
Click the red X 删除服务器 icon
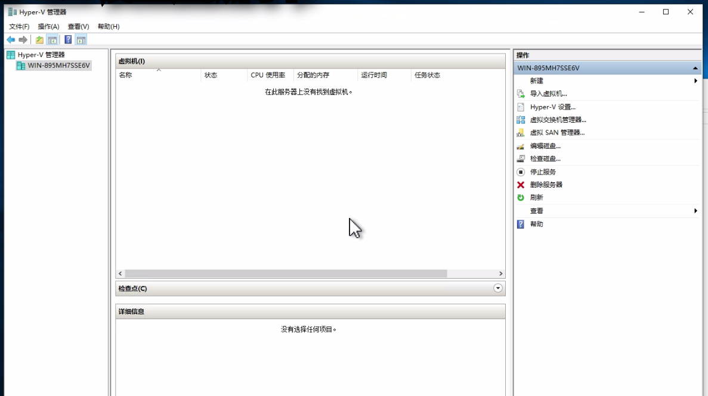[521, 185]
